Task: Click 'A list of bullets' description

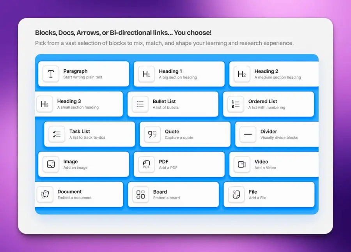Action: point(166,108)
